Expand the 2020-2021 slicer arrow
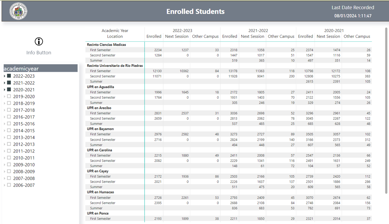This screenshot has width=389, height=224. pos(4,90)
